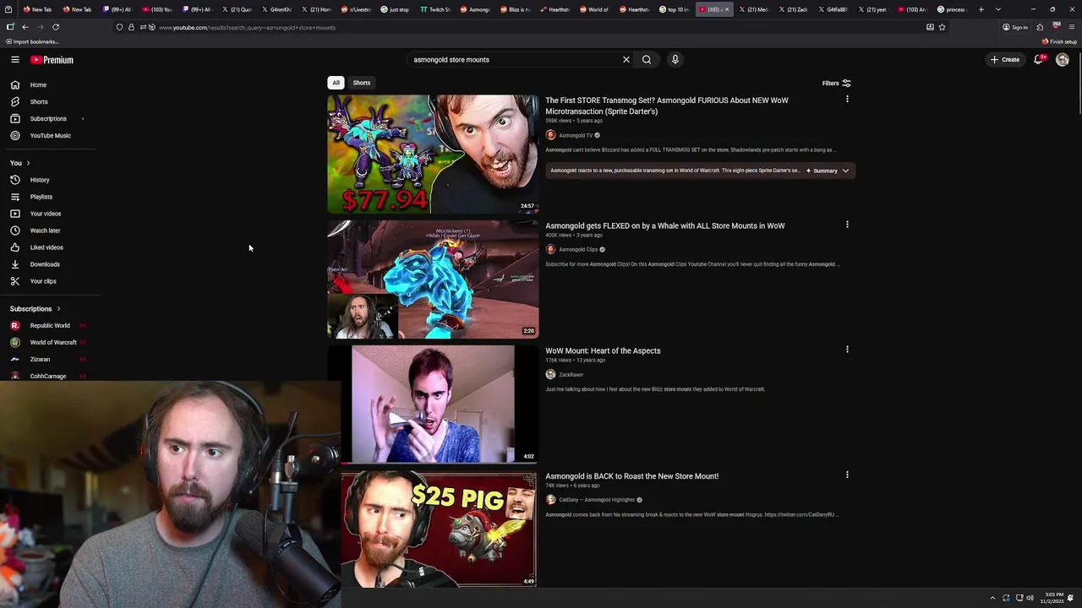Open more options for Heart of Aspects video
This screenshot has height=608, width=1082.
[x=847, y=350]
